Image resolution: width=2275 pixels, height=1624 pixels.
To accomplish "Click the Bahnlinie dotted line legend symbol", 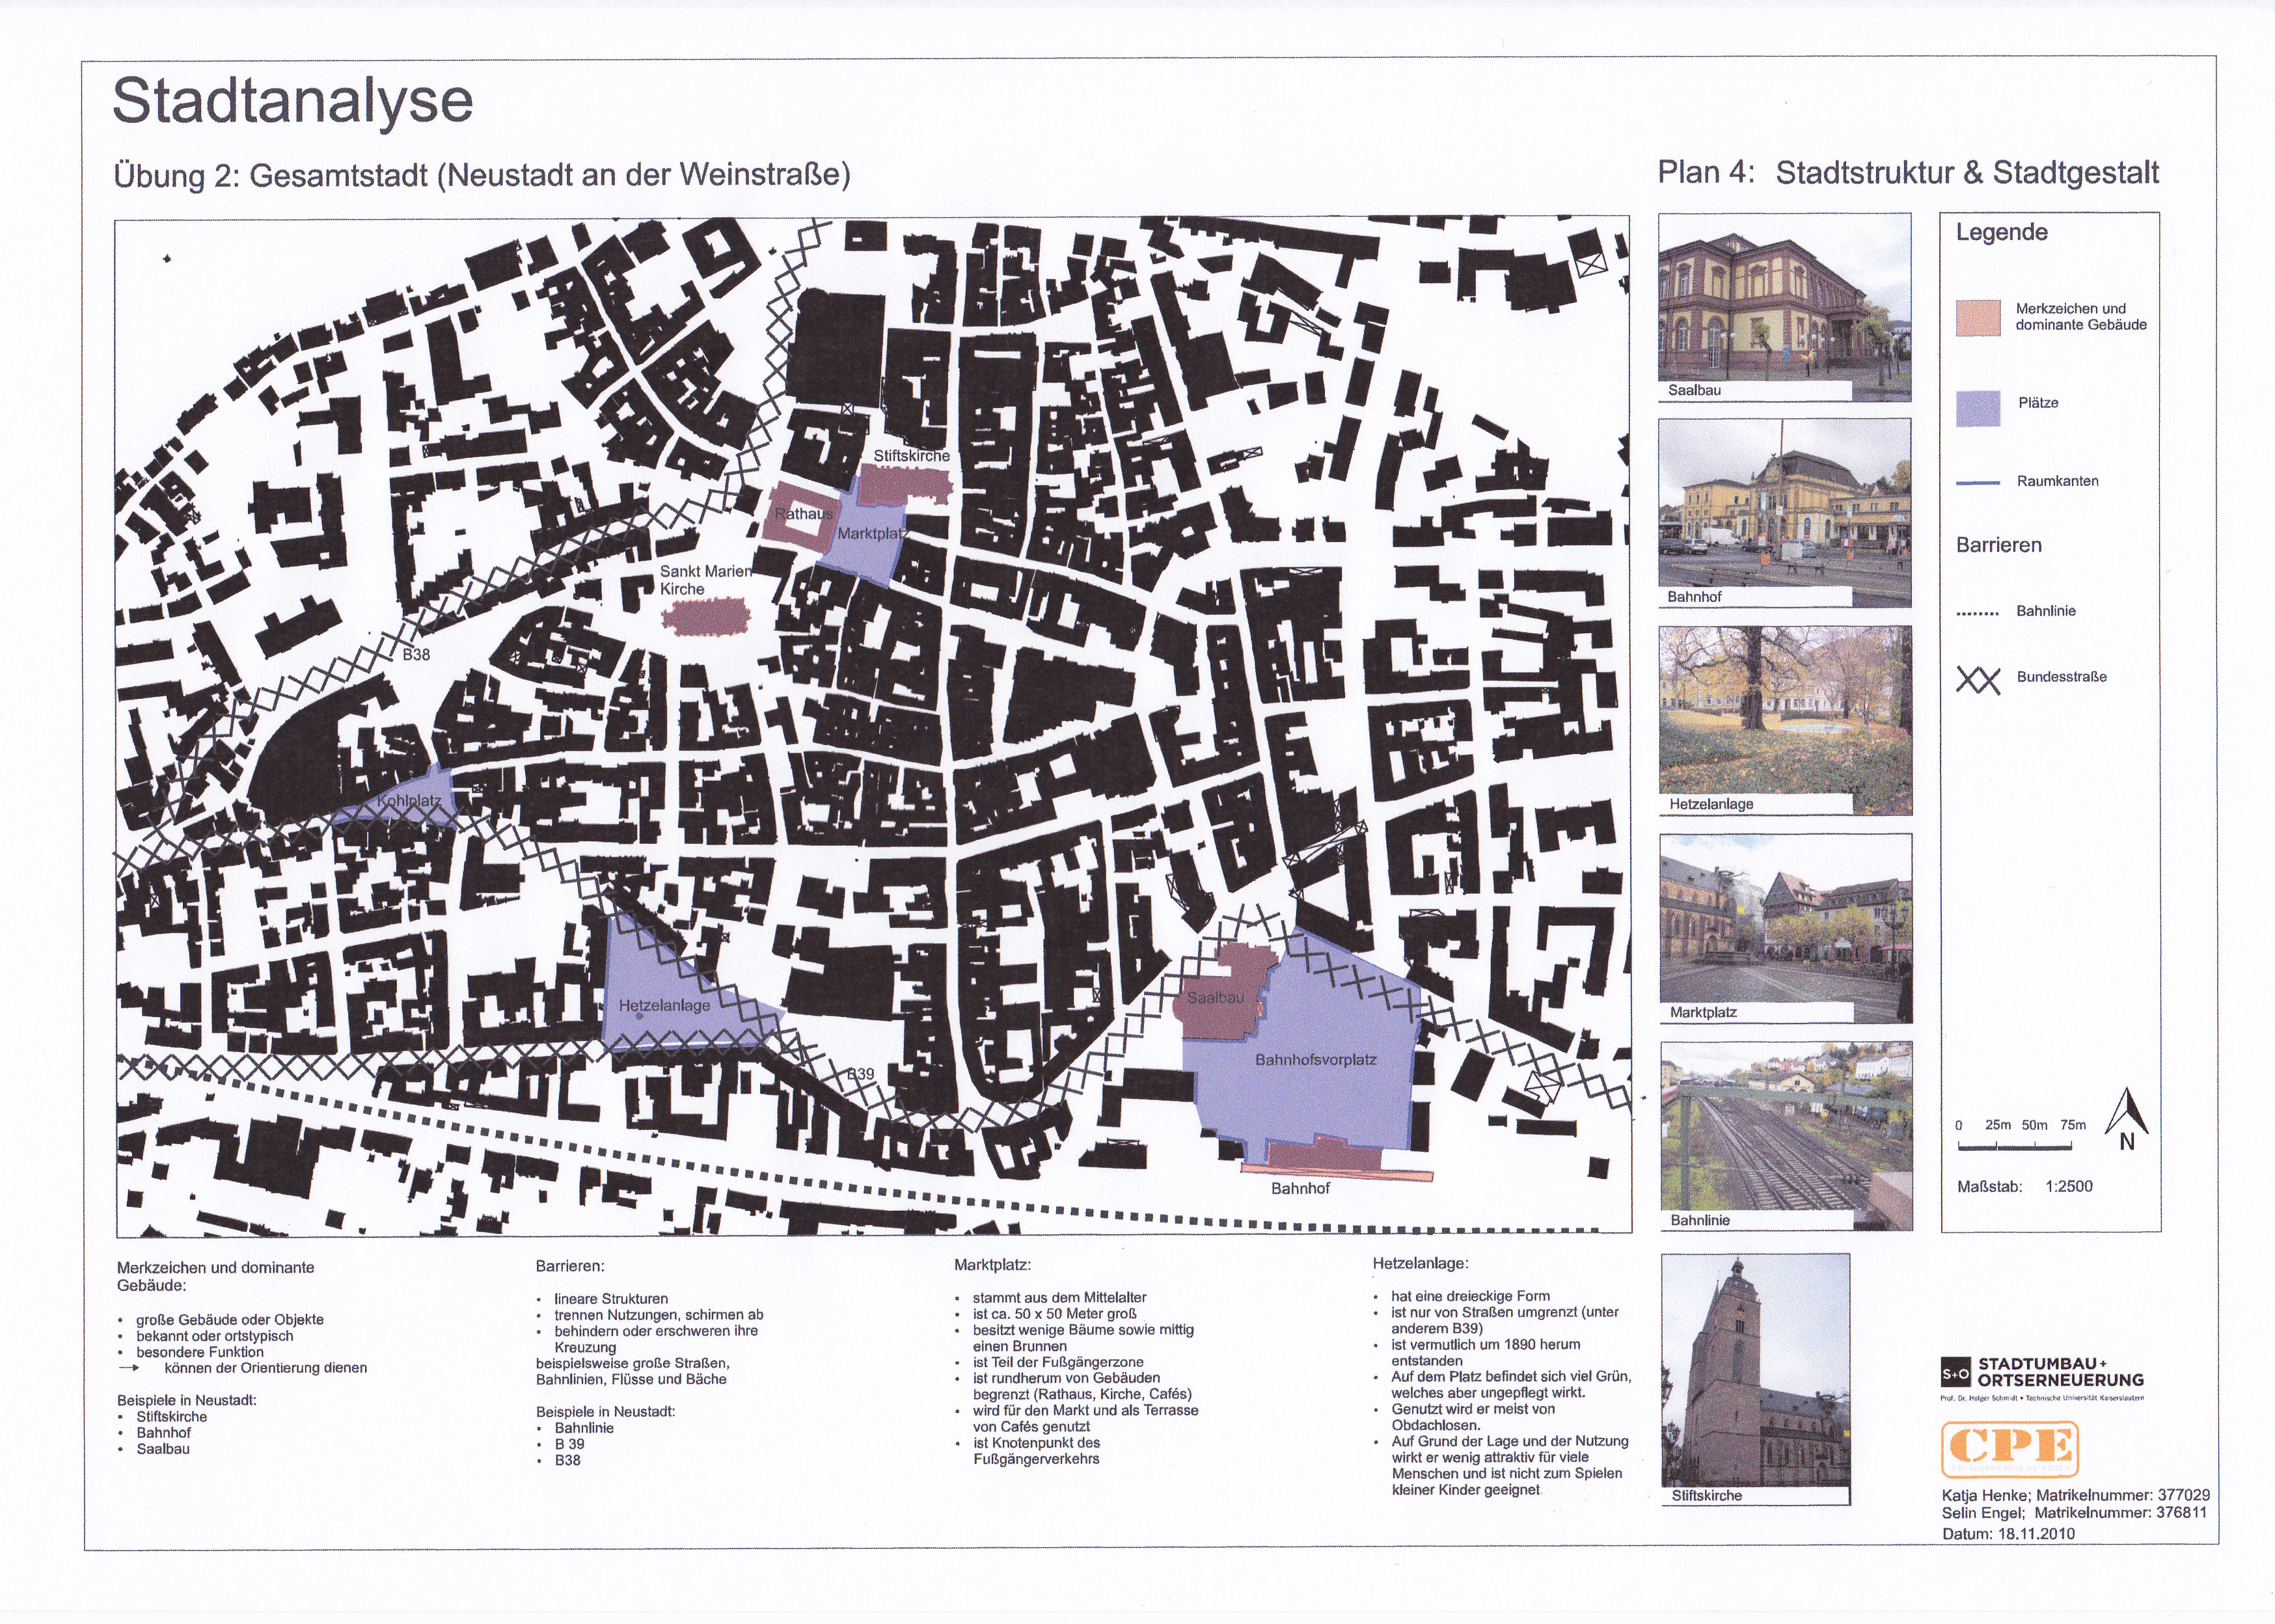I will [x=1977, y=613].
